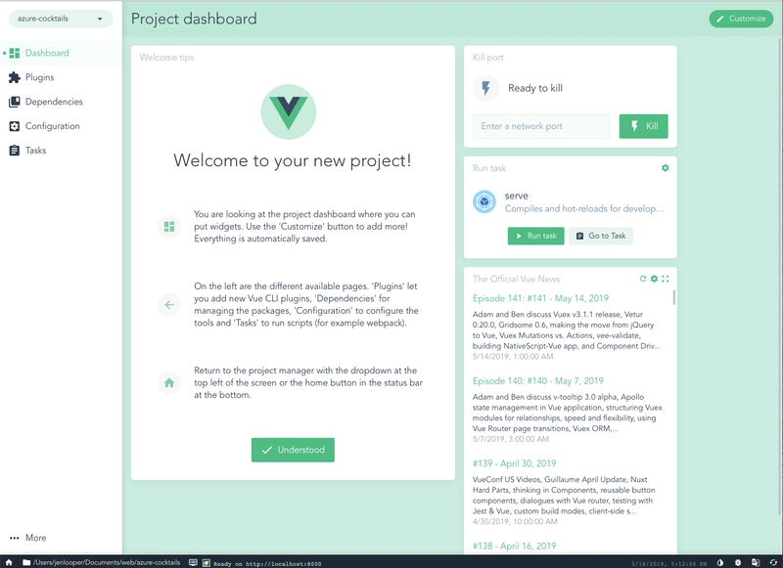Open #139 April 30, 2019 news link
This screenshot has height=568, width=783.
click(515, 463)
